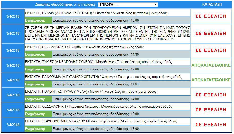
Task: Click the ΣΕ ΕΞΕΛΙΞΗ status for ΣΤΑΥΡΟΥΠΟΛΗ
Action: point(211,125)
